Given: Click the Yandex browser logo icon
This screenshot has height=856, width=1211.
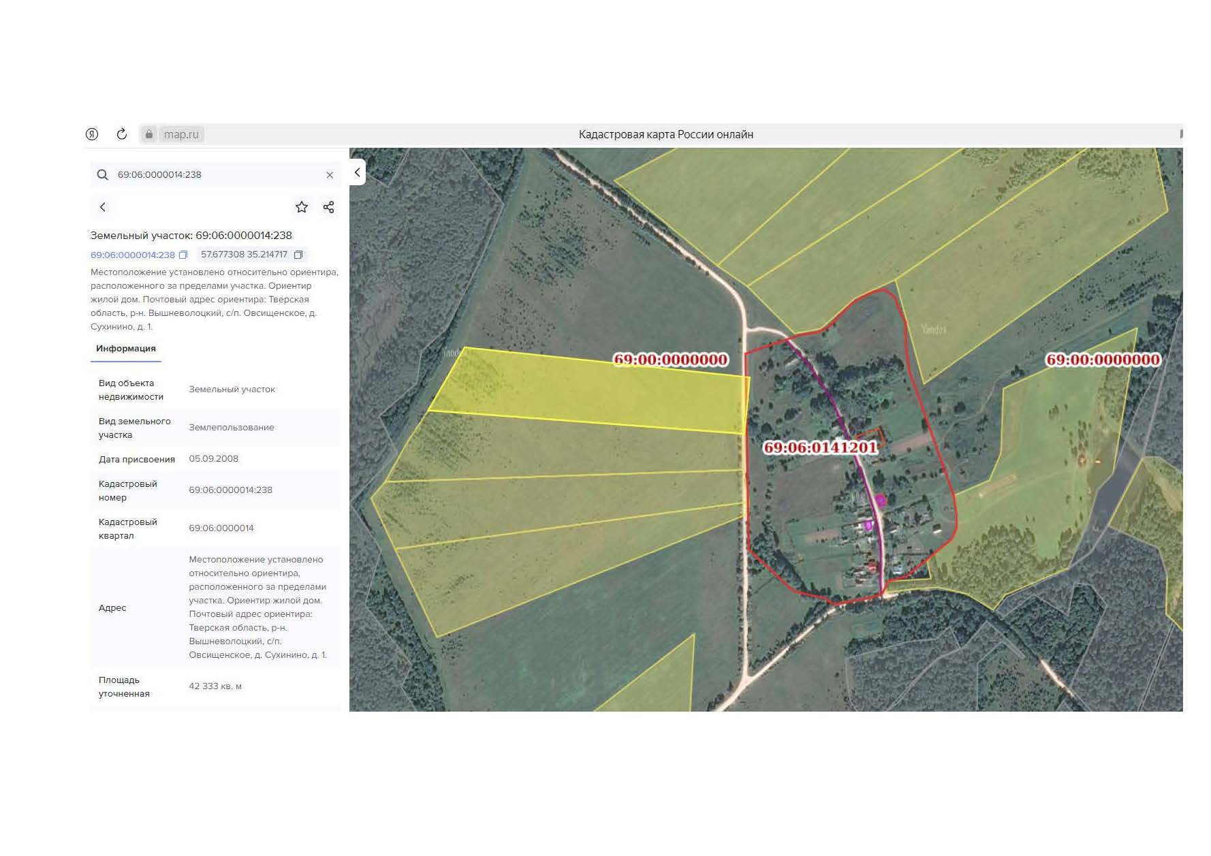Looking at the screenshot, I should pos(92,134).
